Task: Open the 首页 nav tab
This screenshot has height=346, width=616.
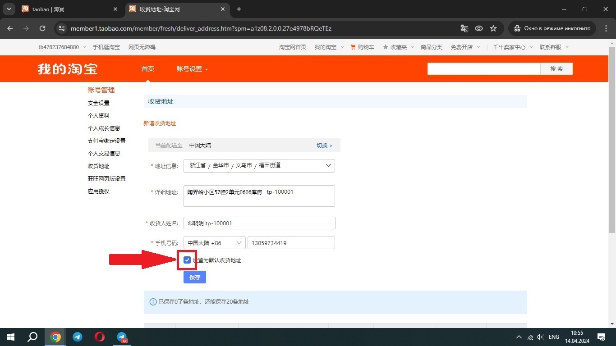Action: tap(148, 69)
